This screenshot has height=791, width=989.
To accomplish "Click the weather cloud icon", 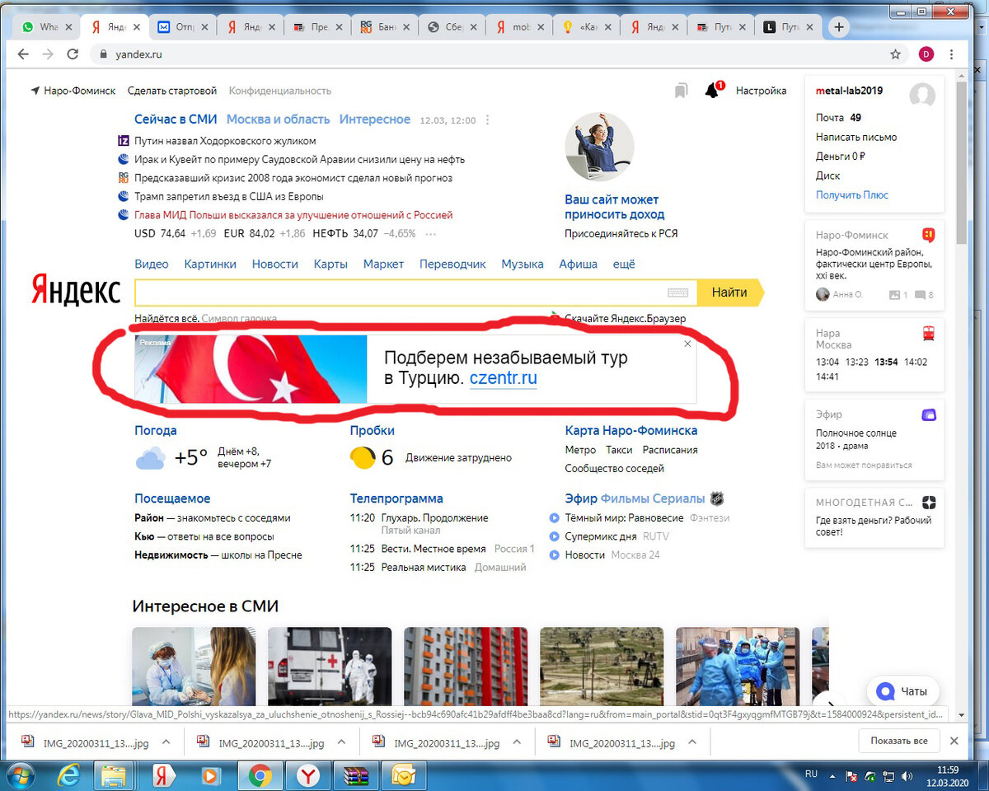I will [x=150, y=458].
